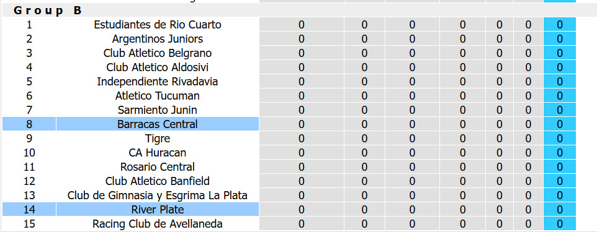Select blue points cell for River Plate
This screenshot has height=232, width=597.
pyautogui.click(x=560, y=210)
